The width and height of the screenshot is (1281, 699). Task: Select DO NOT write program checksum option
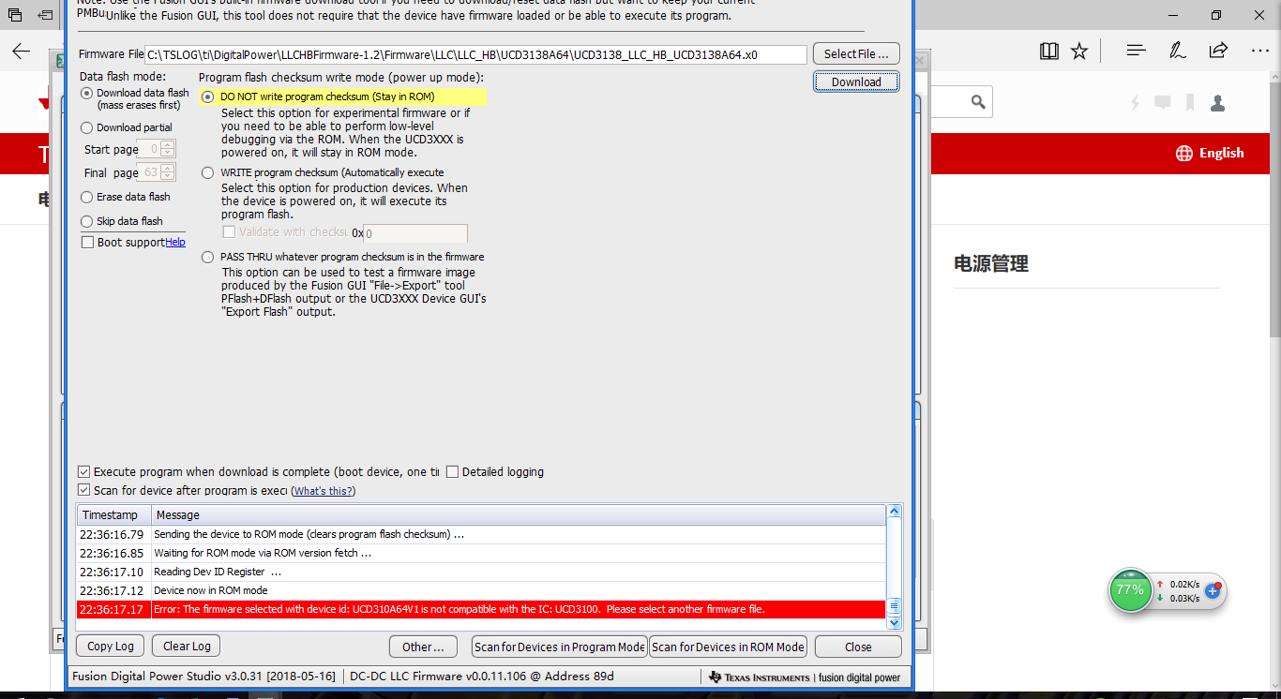tap(208, 97)
